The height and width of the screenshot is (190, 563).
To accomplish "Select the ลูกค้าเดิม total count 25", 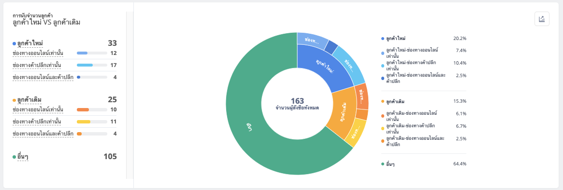I will [113, 100].
